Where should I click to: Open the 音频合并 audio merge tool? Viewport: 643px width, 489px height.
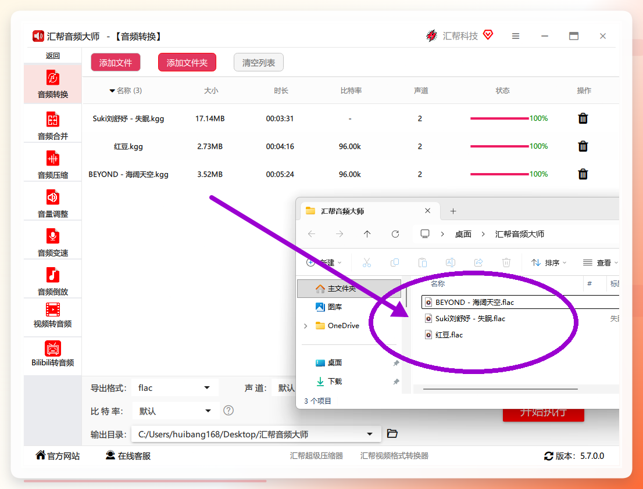[x=52, y=125]
